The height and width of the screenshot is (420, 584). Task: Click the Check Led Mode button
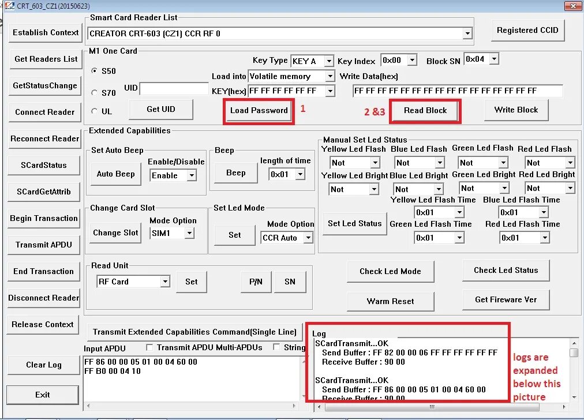tap(390, 271)
